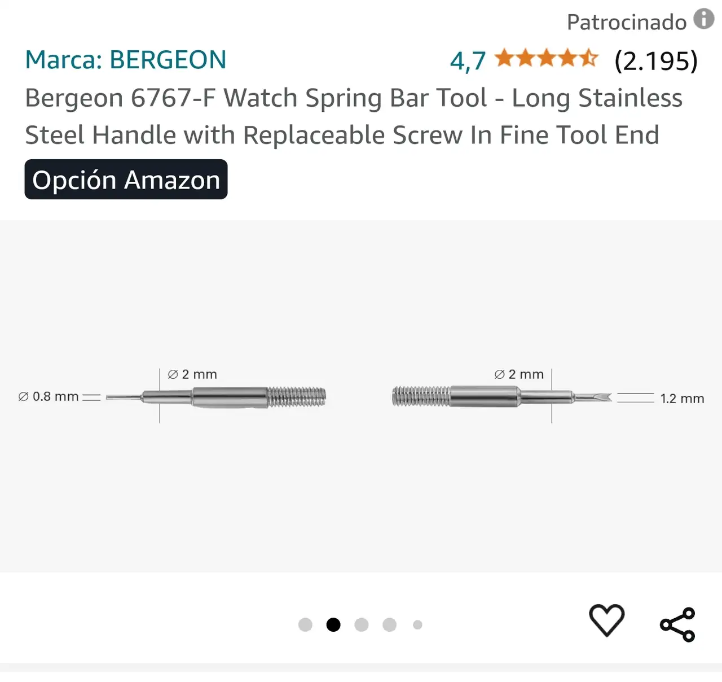The width and height of the screenshot is (722, 682).
Task: View the (2.195) customer reviews
Action: click(x=656, y=60)
